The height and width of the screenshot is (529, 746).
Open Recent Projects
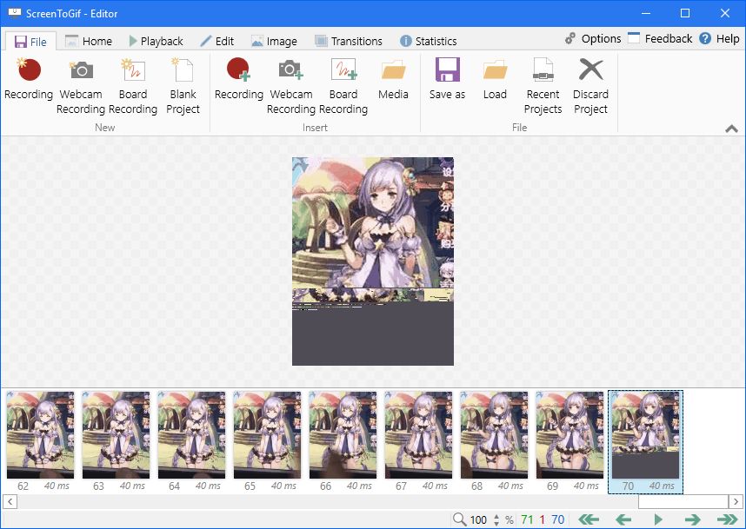point(543,87)
